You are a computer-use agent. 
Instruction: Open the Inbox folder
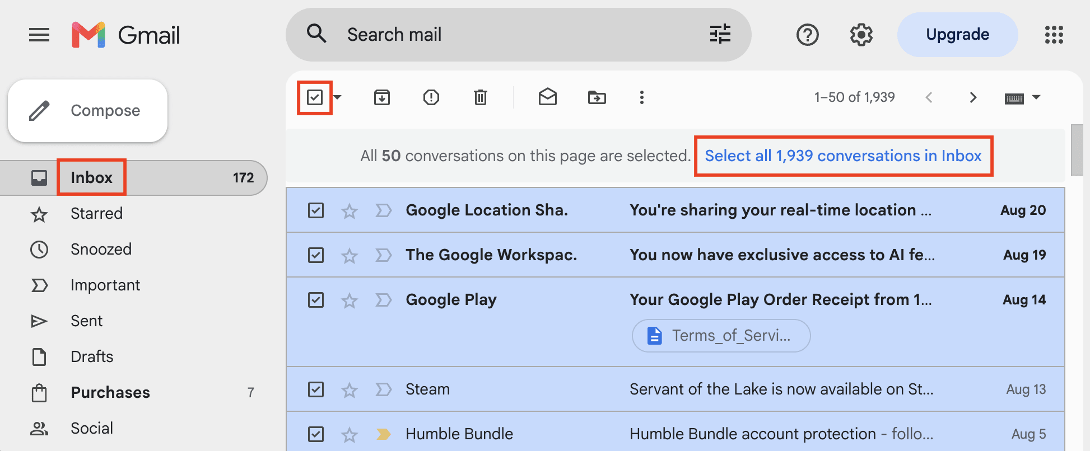(x=133, y=178)
